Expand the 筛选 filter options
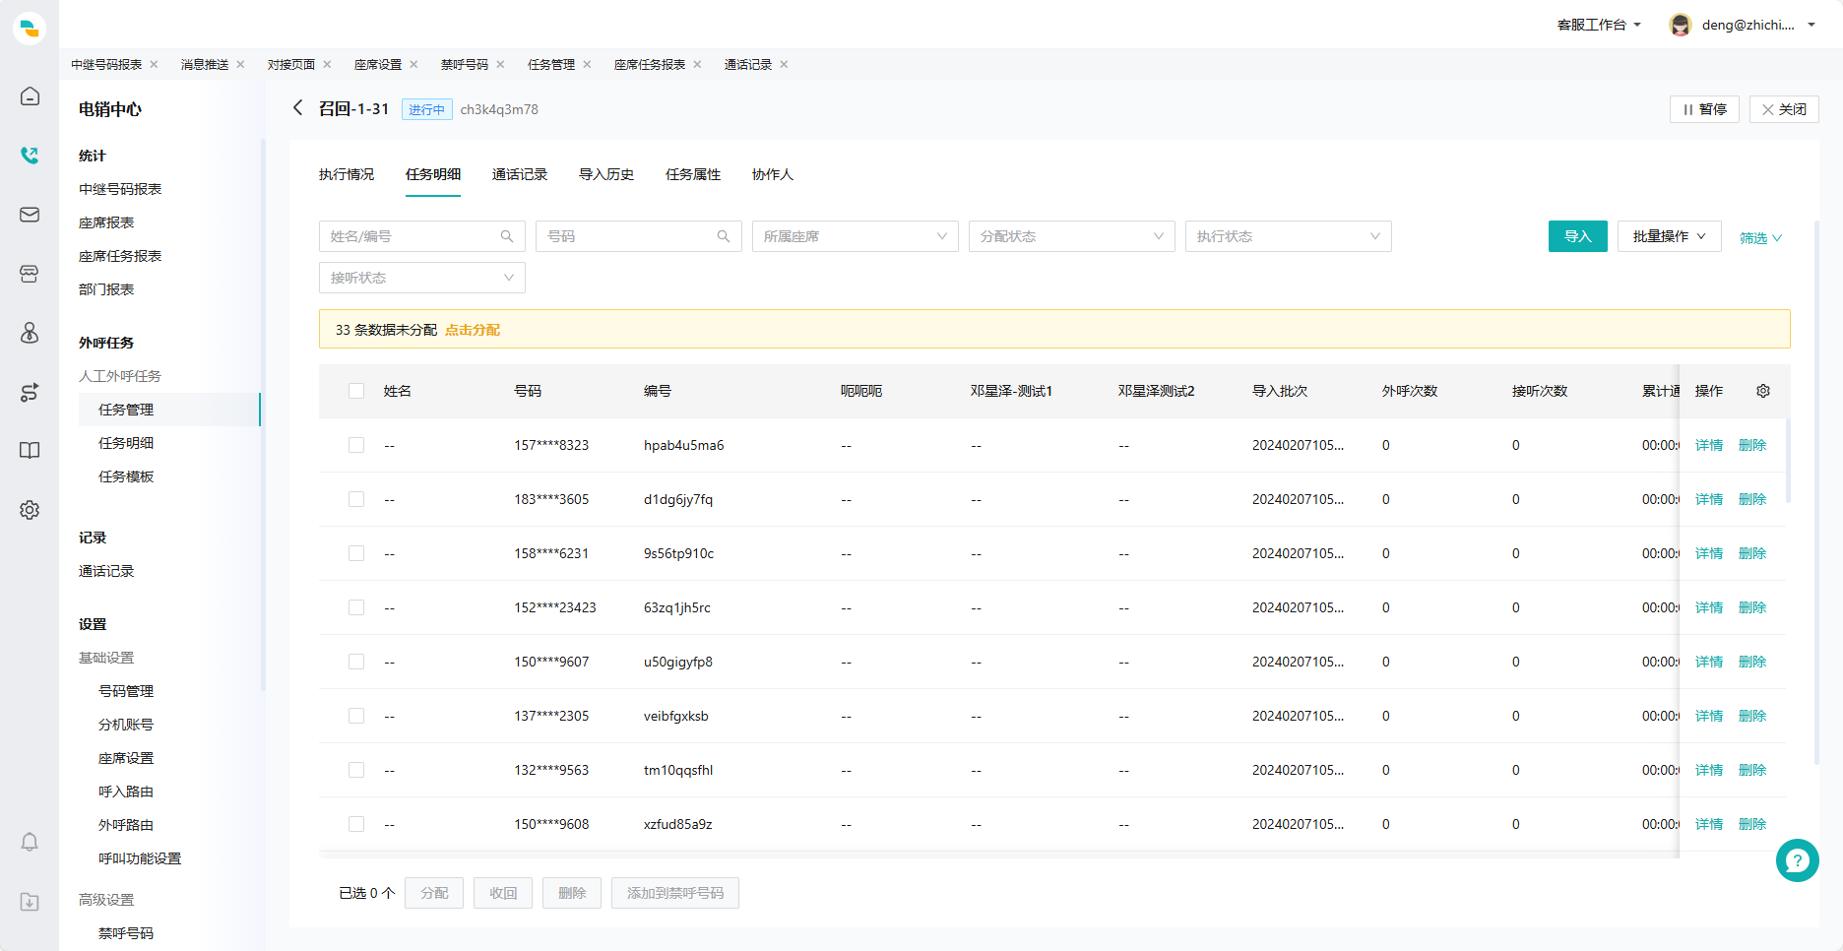The width and height of the screenshot is (1843, 951). pyautogui.click(x=1760, y=237)
